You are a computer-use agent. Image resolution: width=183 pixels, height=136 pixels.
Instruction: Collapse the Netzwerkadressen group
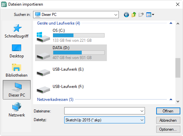click(x=171, y=100)
